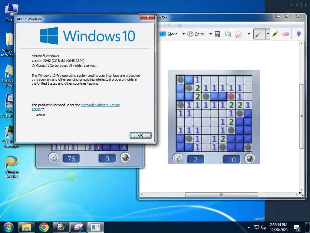Expand the Pen options dropdown arrow
The width and height of the screenshot is (310, 233).
(x=268, y=34)
